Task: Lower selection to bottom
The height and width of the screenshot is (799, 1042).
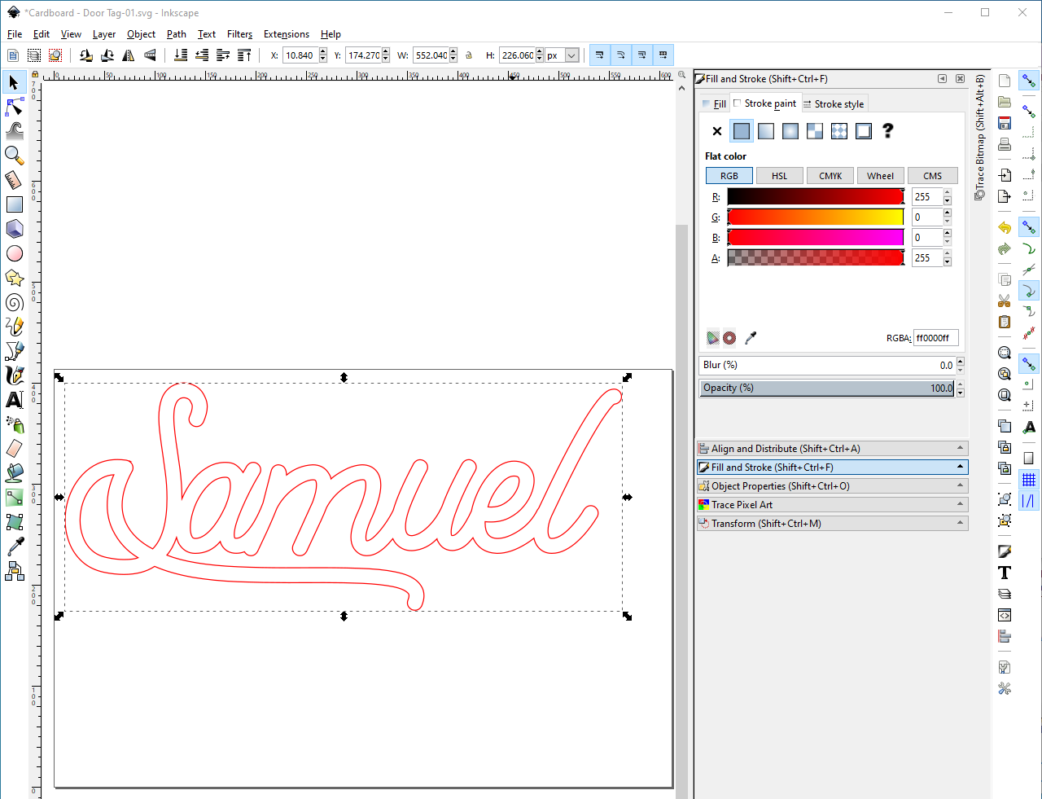Action: 181,55
